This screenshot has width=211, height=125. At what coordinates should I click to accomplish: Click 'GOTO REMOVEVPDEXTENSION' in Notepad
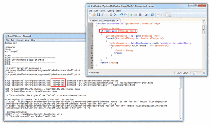(72, 95)
